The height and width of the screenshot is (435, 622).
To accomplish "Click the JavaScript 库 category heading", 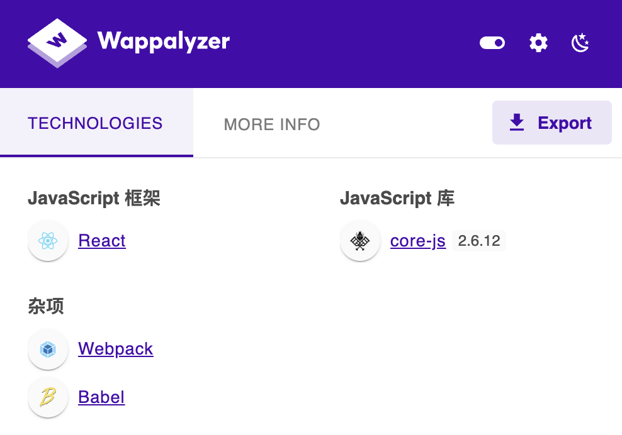I will click(x=397, y=197).
